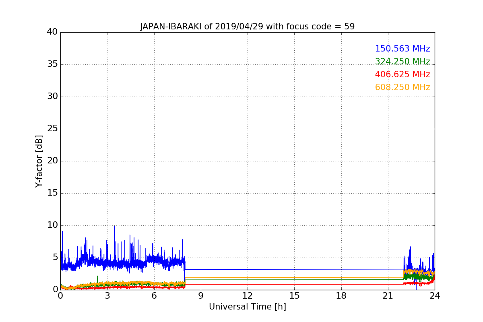
Task: Click the x-axis tick label 15
Action: (x=294, y=296)
